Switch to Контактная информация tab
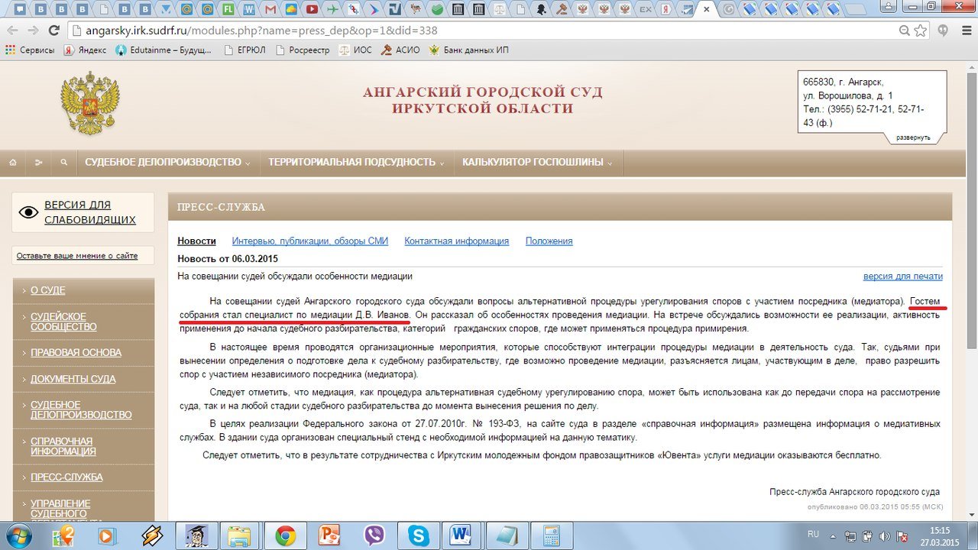This screenshot has height=550, width=978. (x=456, y=241)
